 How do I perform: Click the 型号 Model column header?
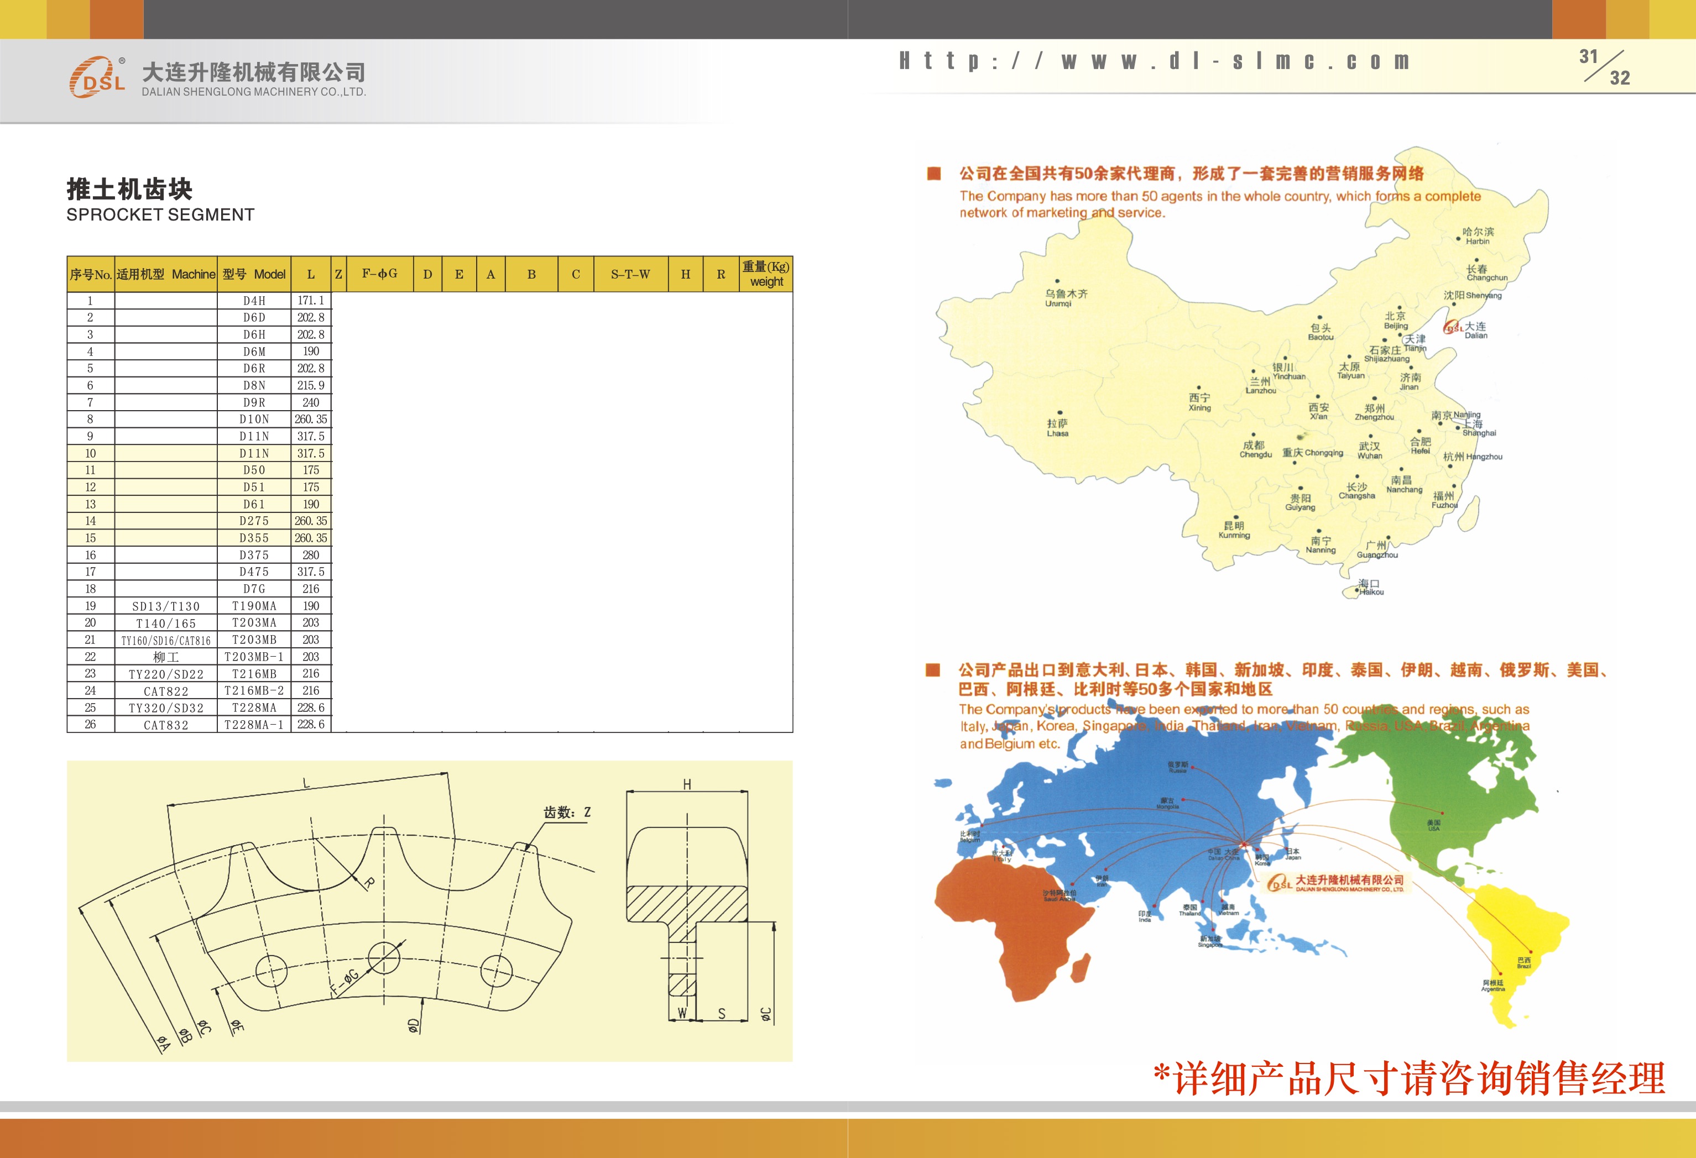254,274
